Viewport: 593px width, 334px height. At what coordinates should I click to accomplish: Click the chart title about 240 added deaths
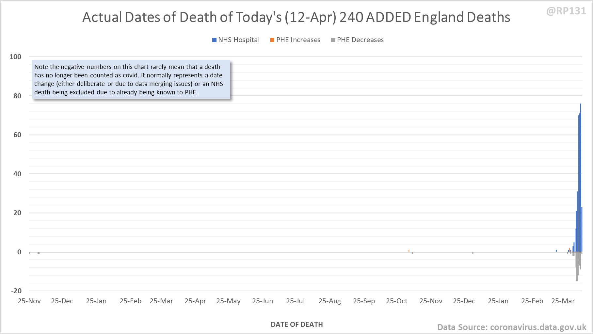click(296, 17)
